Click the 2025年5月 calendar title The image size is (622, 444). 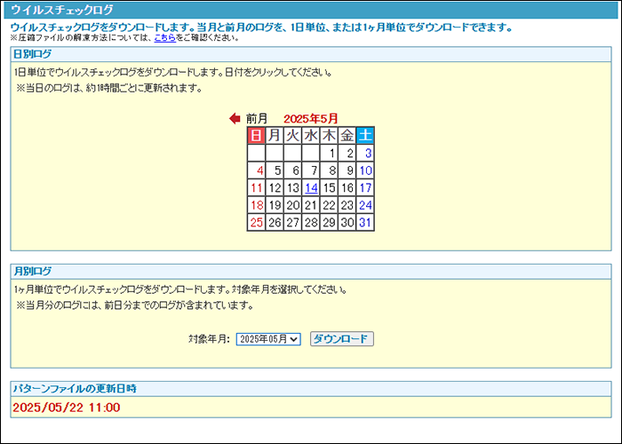point(311,118)
